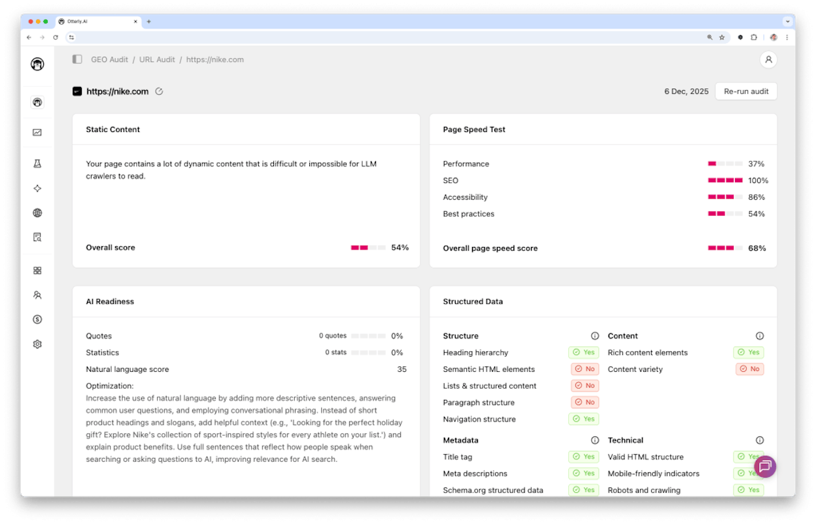Open the team members sidebar icon
This screenshot has height=524, width=816.
point(37,295)
